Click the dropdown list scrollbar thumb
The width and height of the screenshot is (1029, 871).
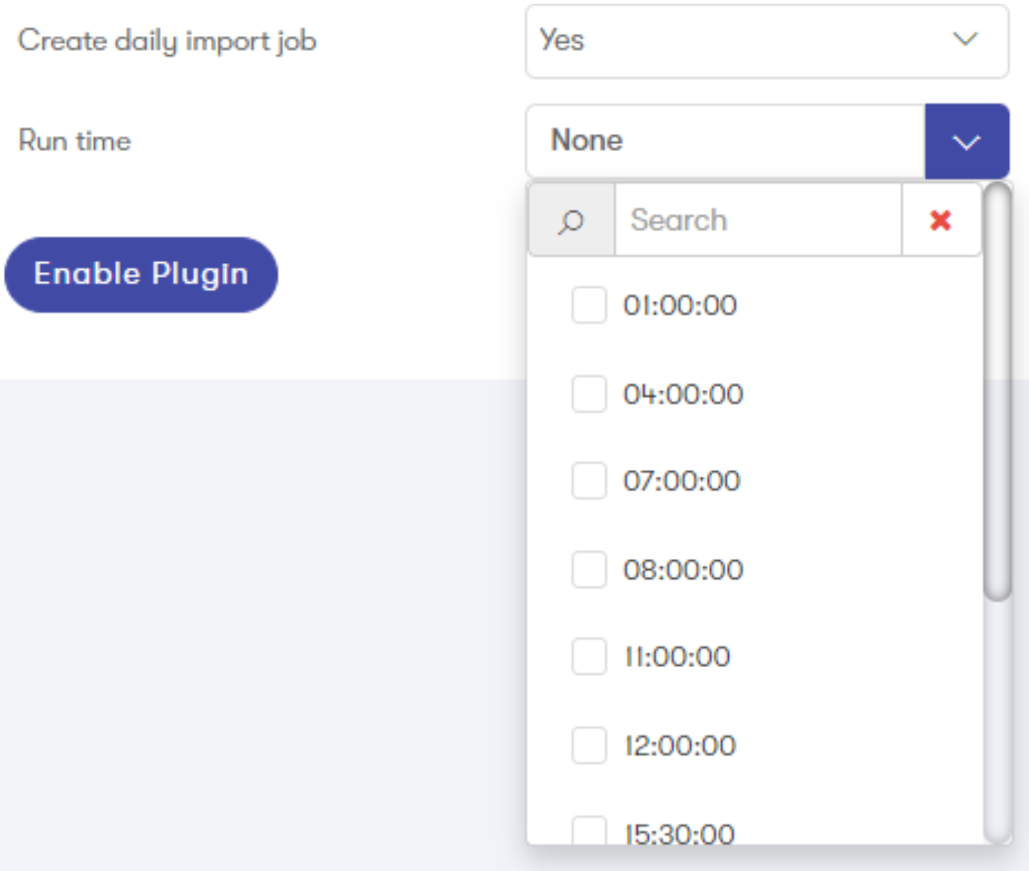[x=997, y=392]
